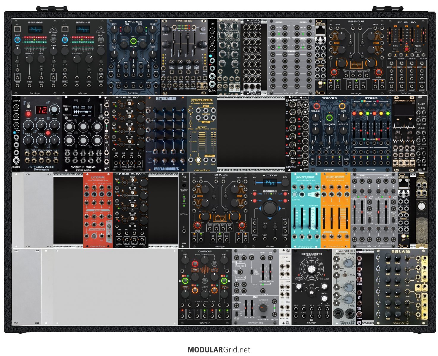Click the left green-ringed button on Chaos

point(186,281)
